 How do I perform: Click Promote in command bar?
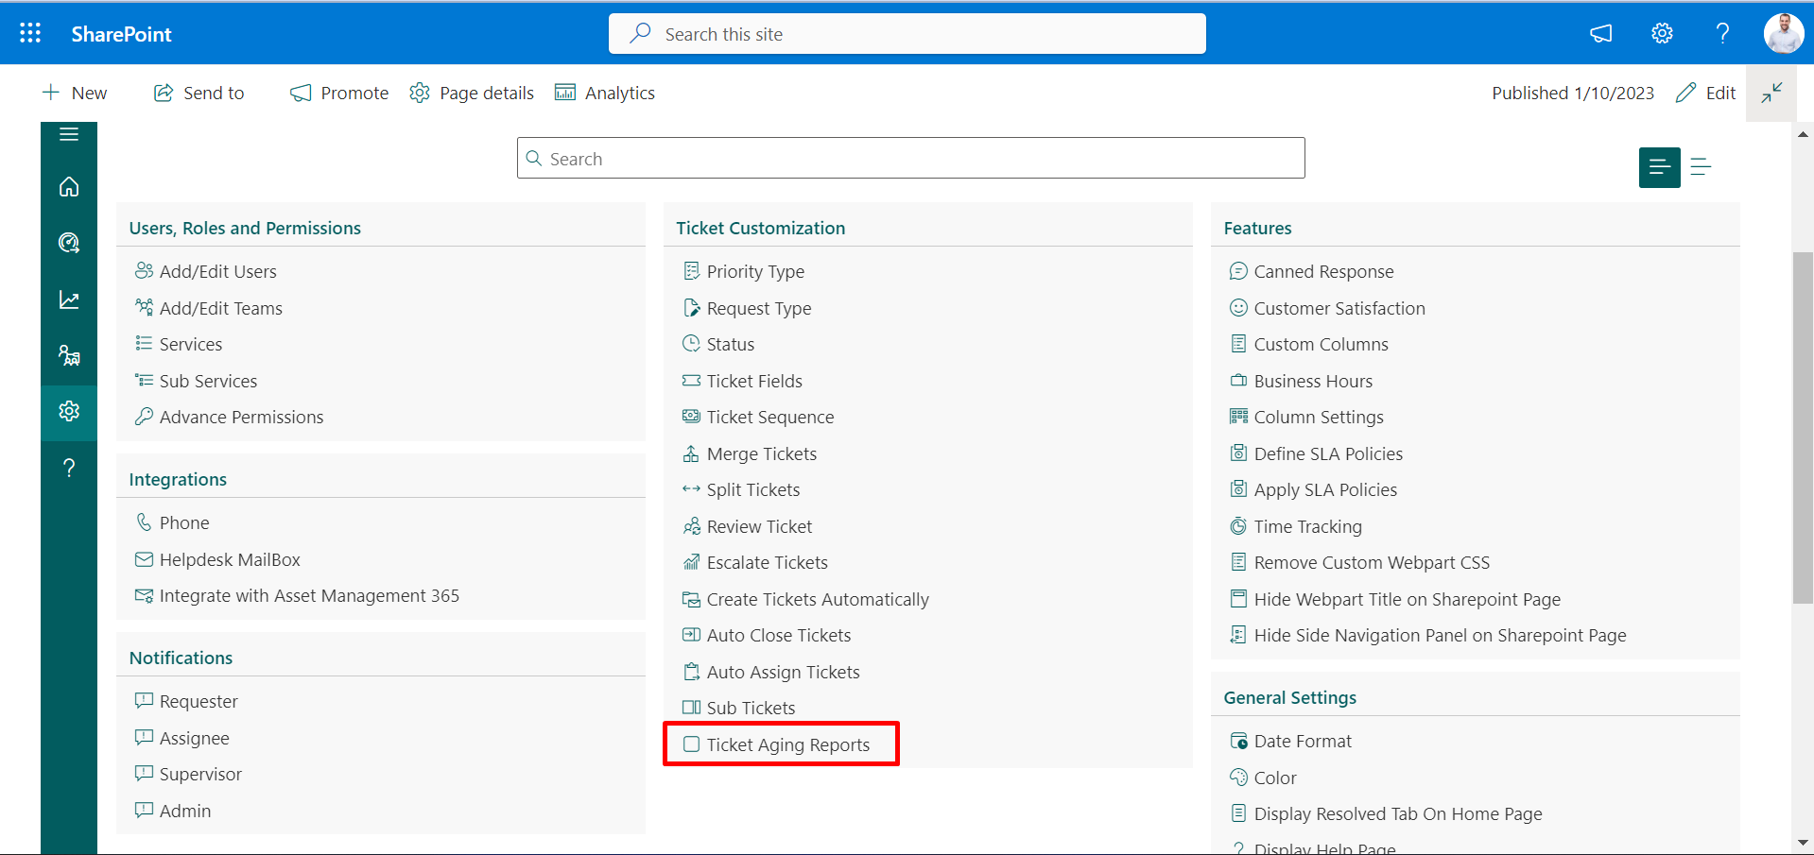pyautogui.click(x=339, y=93)
